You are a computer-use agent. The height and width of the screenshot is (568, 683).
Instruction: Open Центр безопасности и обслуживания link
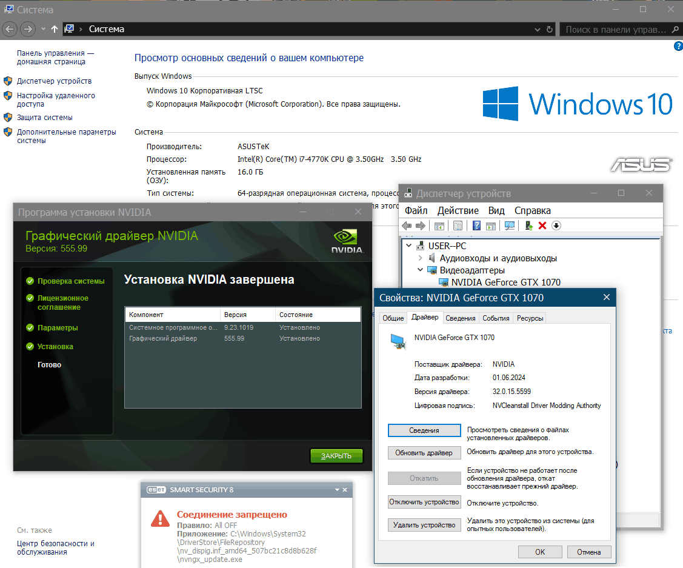[55, 547]
